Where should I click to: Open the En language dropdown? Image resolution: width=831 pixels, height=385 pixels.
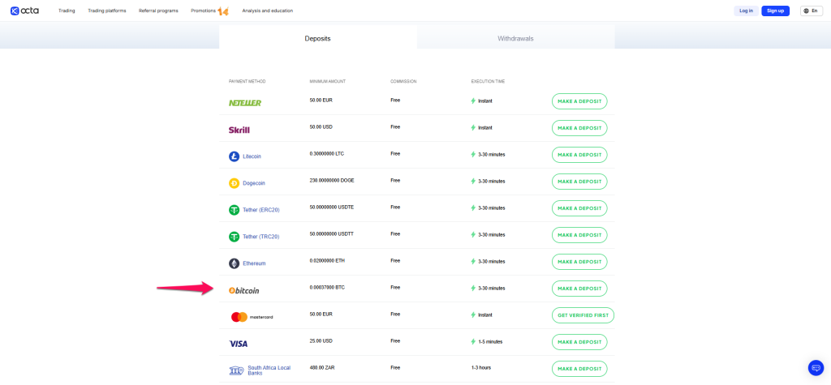click(812, 11)
